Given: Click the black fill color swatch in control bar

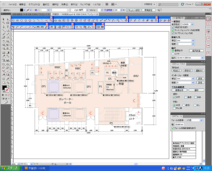Looking at the screenshot, I should pyautogui.click(x=22, y=10).
